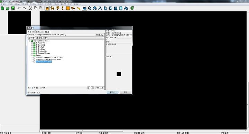
Task: Select SCMR Cinematic Player.SC2Map file
Action: [x=48, y=59]
